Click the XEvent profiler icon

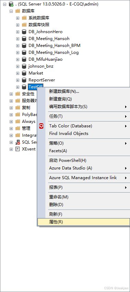point(18,149)
